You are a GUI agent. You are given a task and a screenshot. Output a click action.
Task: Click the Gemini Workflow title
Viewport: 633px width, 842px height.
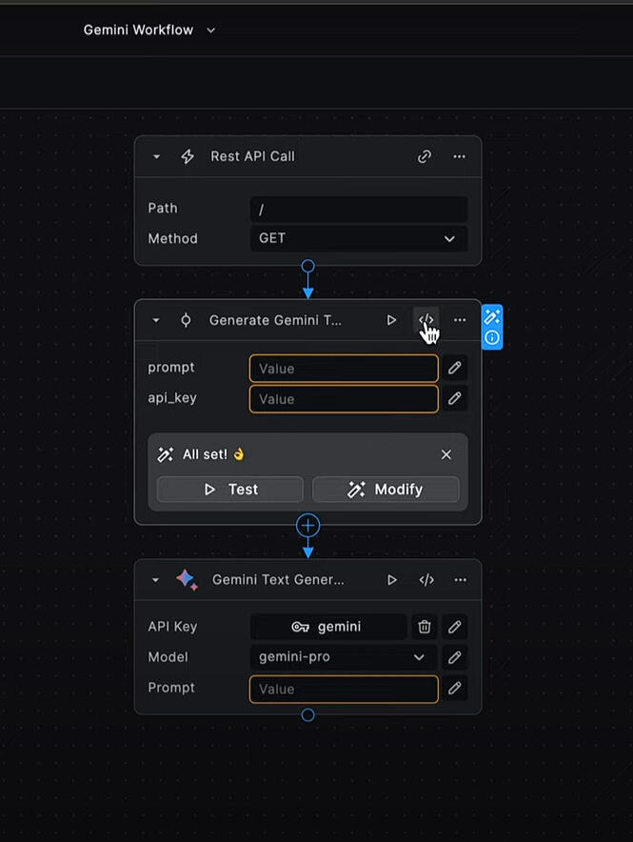coord(138,30)
